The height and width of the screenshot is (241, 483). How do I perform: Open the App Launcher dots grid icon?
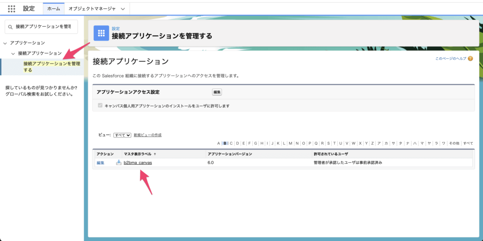[x=11, y=8]
